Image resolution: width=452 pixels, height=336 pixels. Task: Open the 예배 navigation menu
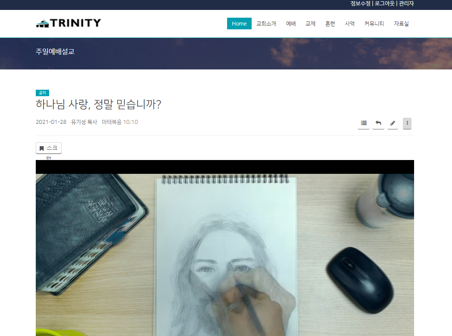coord(291,24)
